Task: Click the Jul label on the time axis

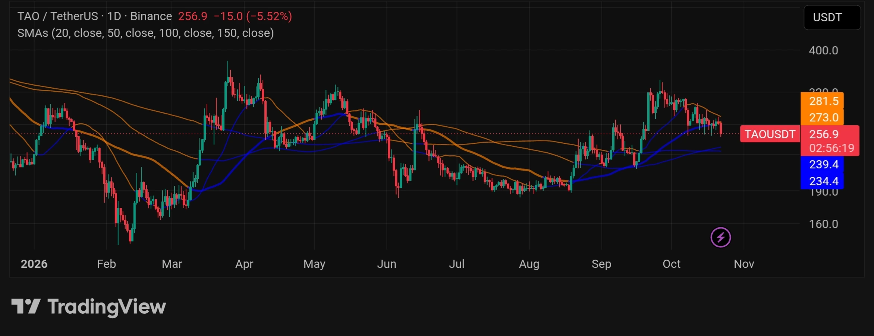Action: pos(457,264)
